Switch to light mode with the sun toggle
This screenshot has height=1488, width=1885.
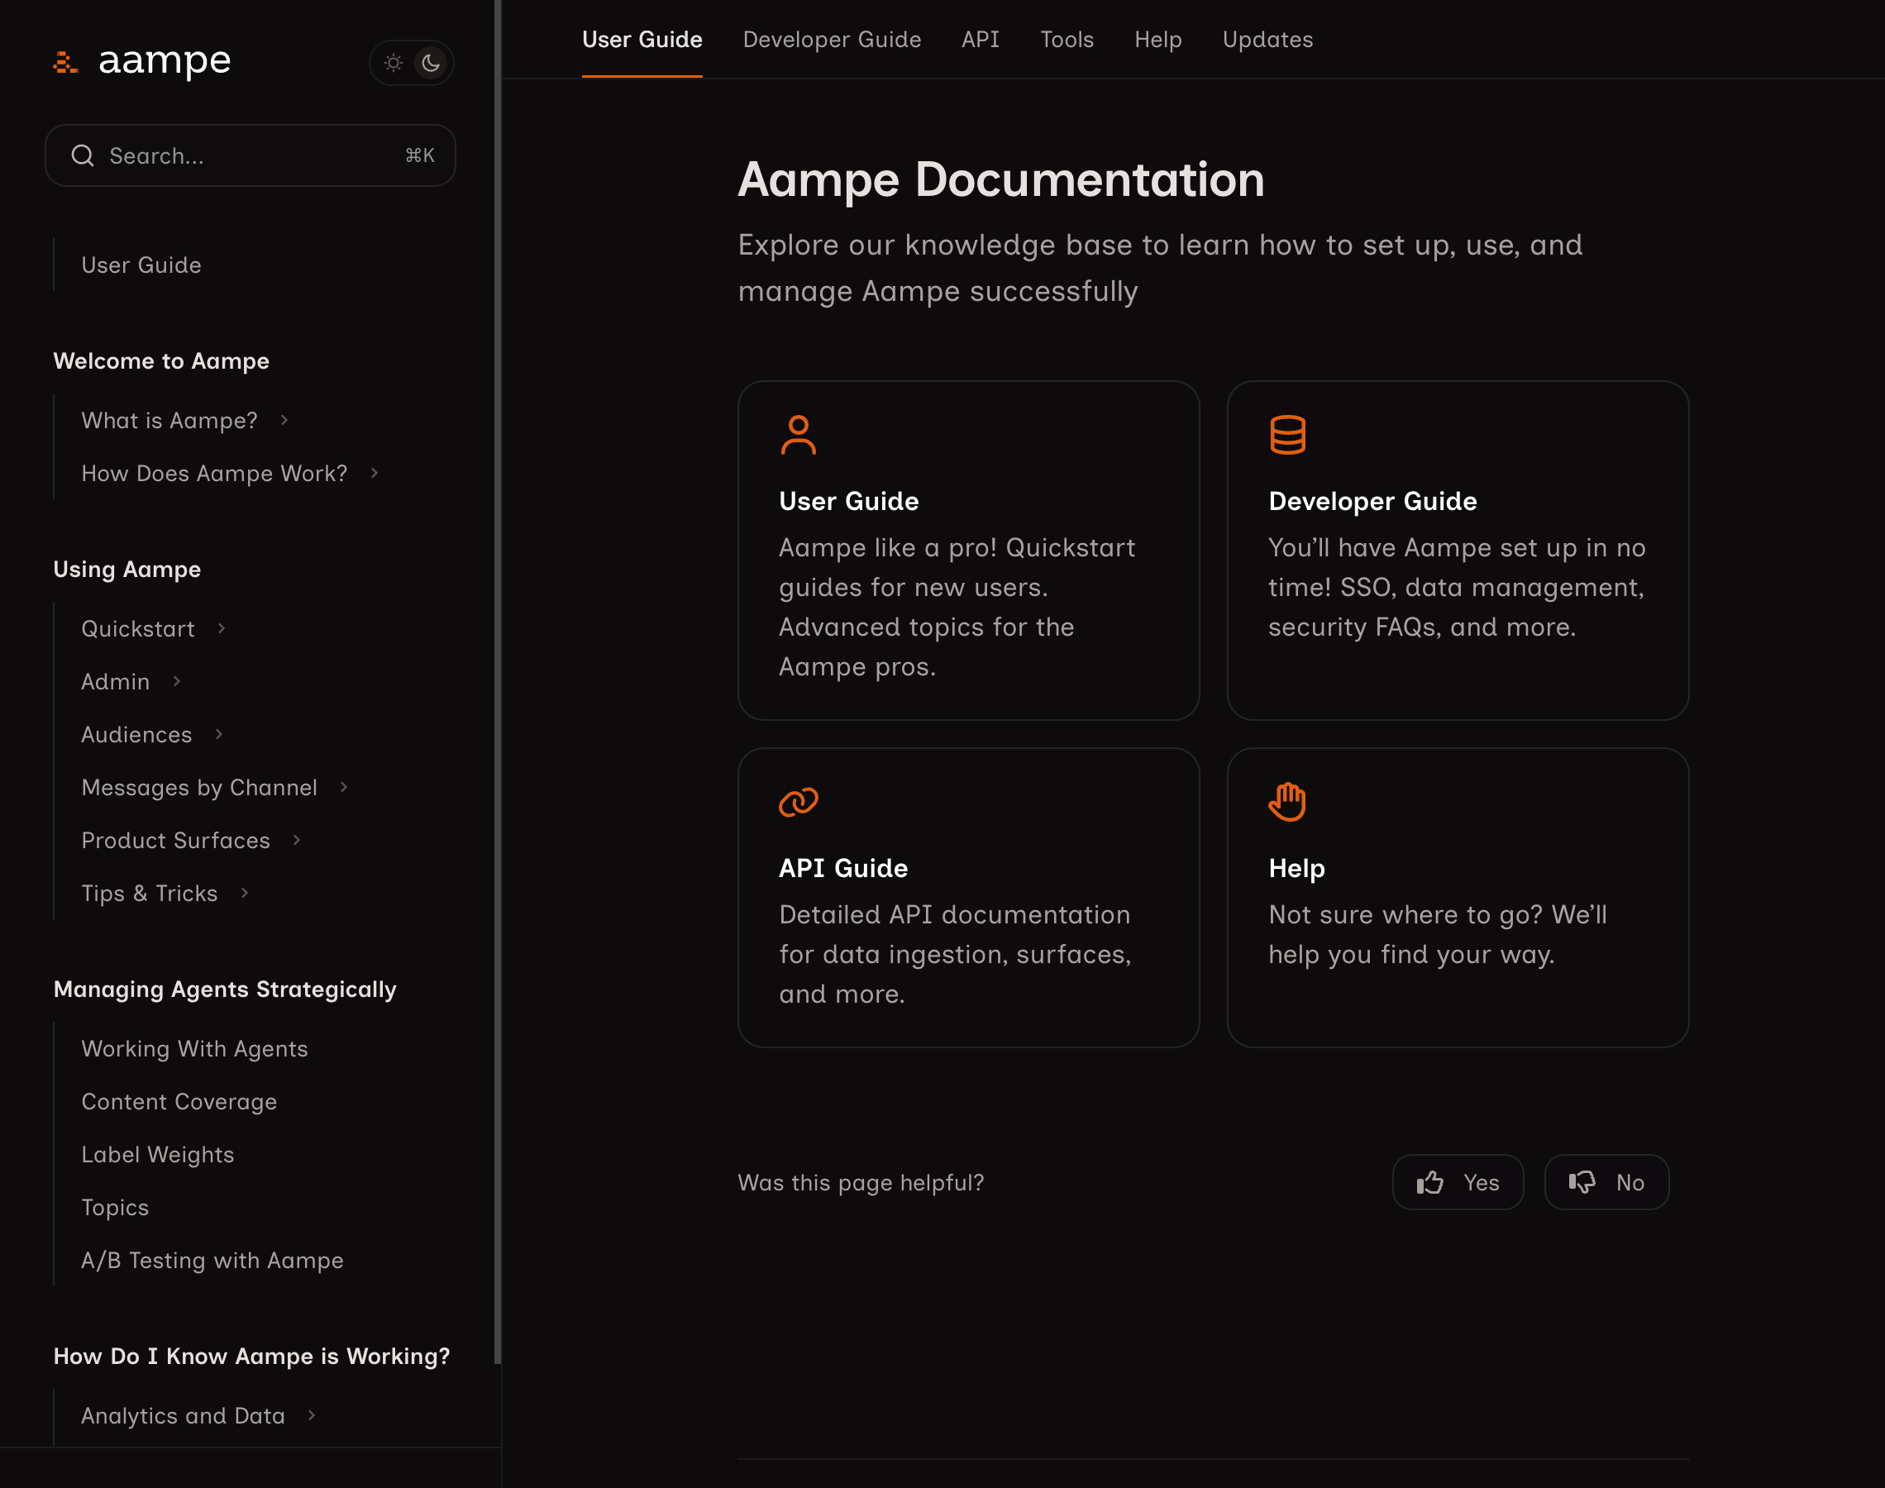click(x=393, y=62)
